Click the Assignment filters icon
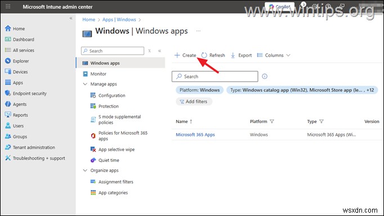This screenshot has width=384, height=216. click(93, 182)
